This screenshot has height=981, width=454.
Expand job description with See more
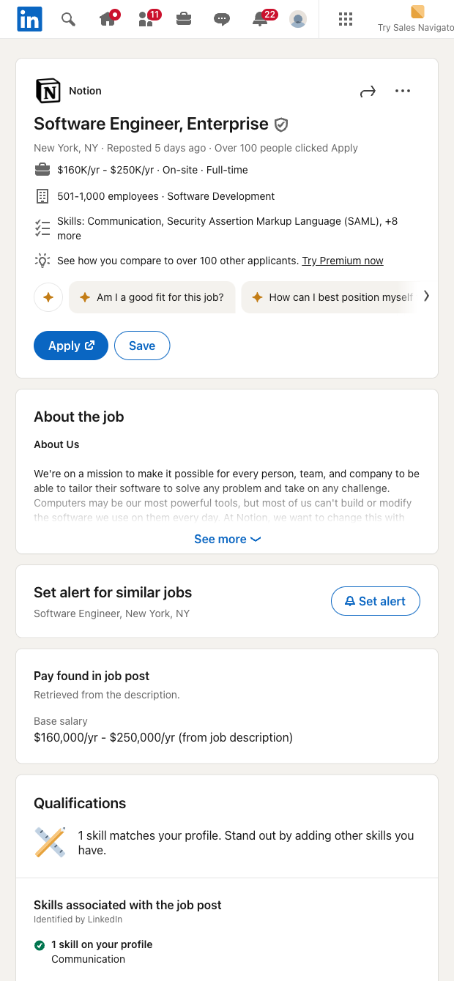pyautogui.click(x=227, y=540)
